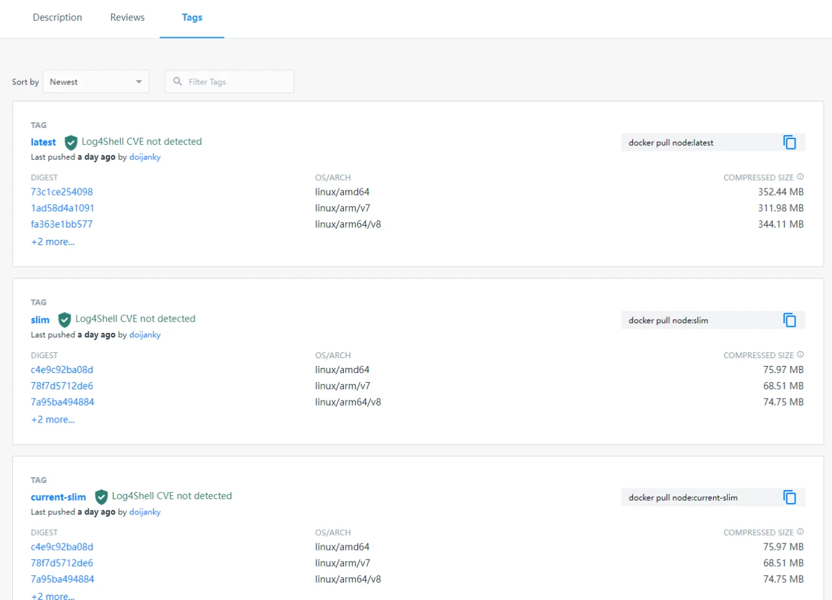832x600 pixels.
Task: Click the green shield icon beside slim tag
Action: [x=64, y=319]
